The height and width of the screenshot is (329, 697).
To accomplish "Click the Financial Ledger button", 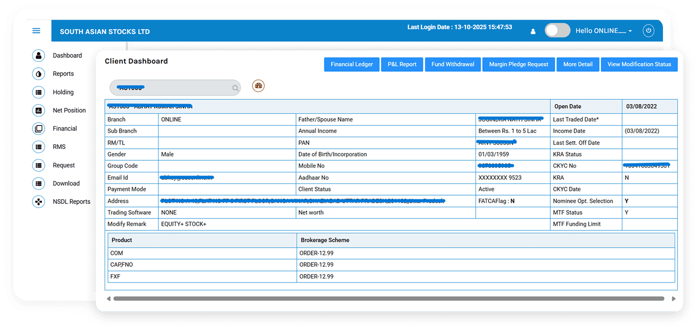I will pyautogui.click(x=351, y=65).
